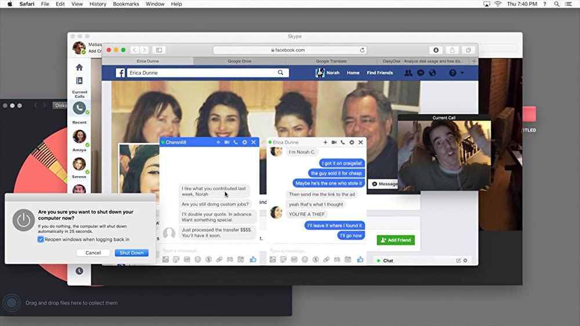Screen dimensions: 580x326
Task: Click the Shut Down button
Action: point(131,253)
